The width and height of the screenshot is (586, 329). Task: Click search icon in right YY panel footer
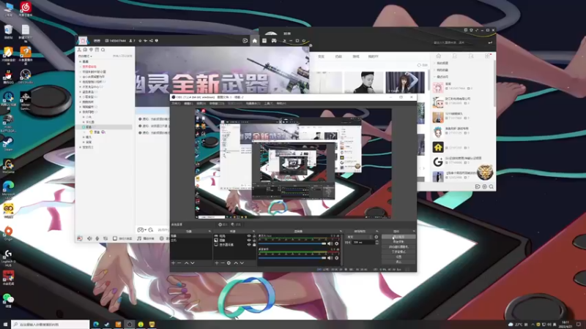[491, 186]
